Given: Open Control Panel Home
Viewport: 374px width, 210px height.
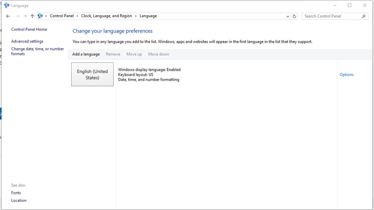Looking at the screenshot, I should tap(29, 29).
